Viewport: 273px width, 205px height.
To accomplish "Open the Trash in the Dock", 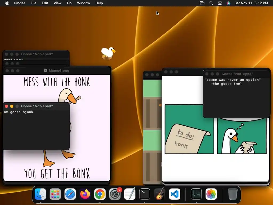I will (232, 194).
